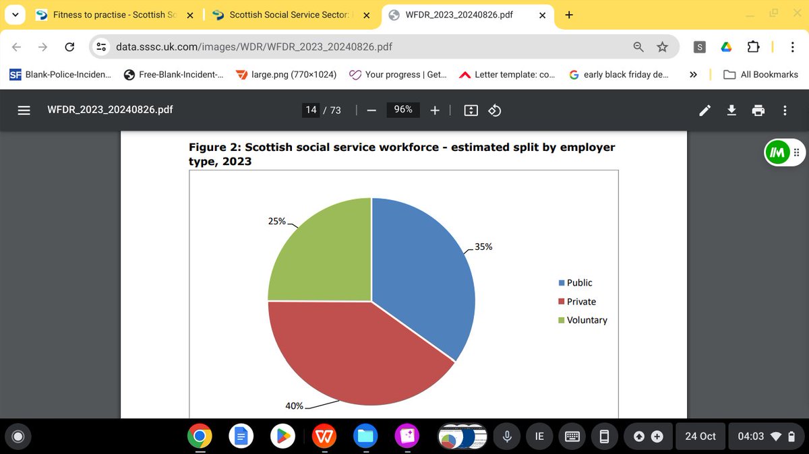The height and width of the screenshot is (454, 809).
Task: Open the 24 Oct calendar
Action: pos(700,436)
